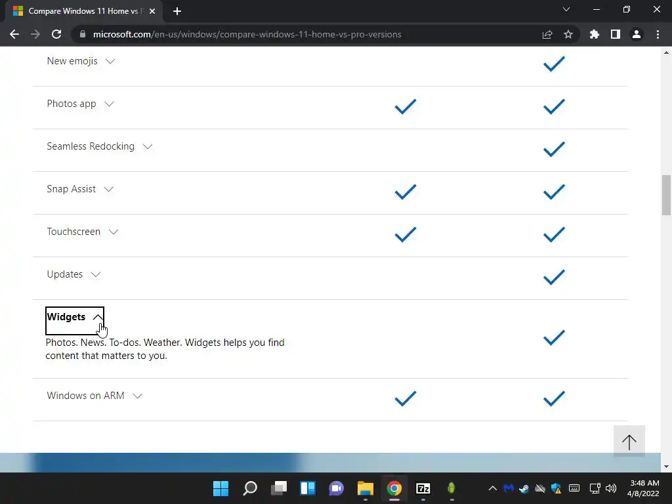Open File Explorer from taskbar
The height and width of the screenshot is (504, 672).
pyautogui.click(x=366, y=488)
